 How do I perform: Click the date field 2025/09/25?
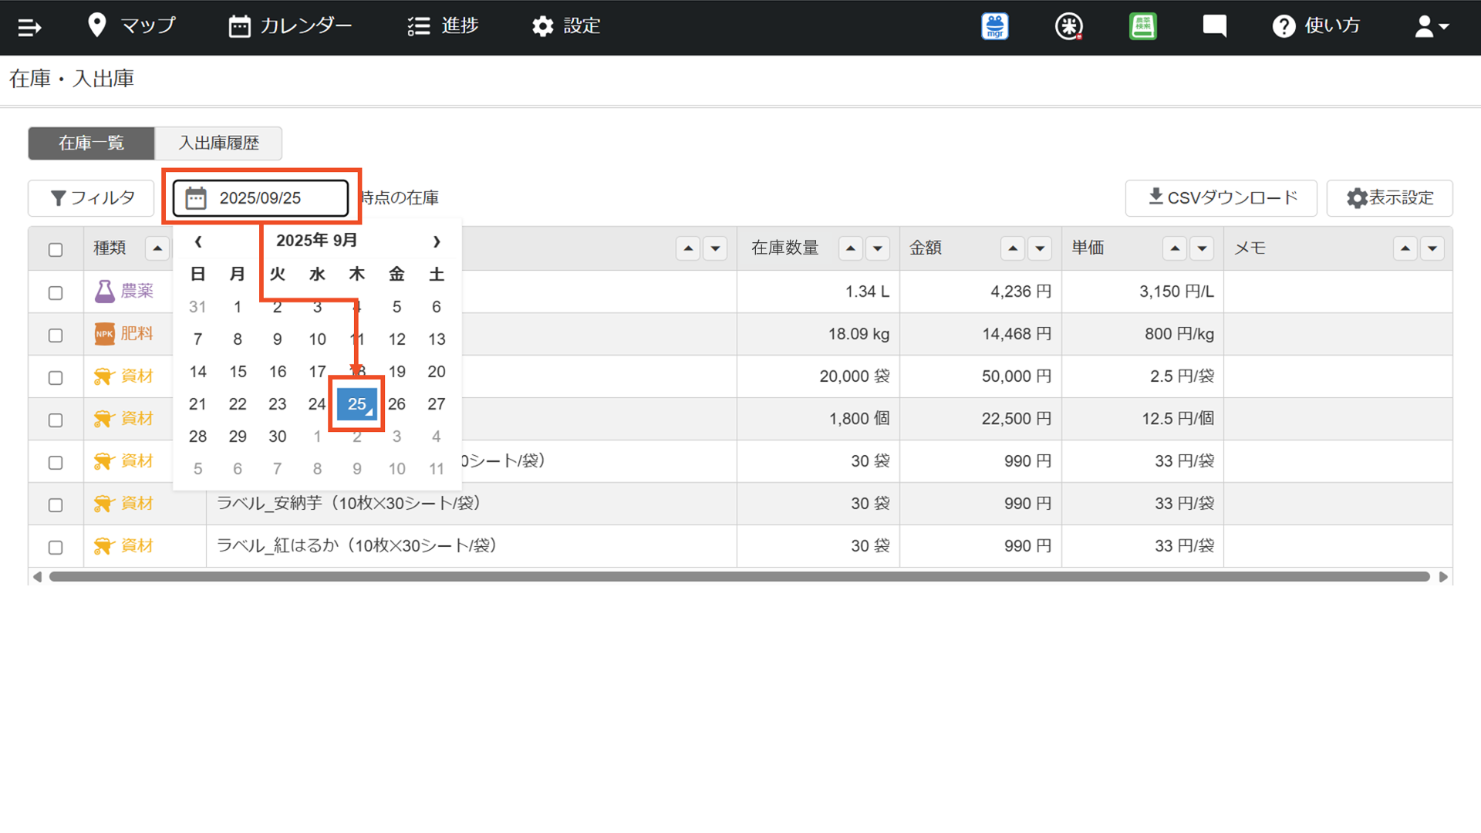261,198
